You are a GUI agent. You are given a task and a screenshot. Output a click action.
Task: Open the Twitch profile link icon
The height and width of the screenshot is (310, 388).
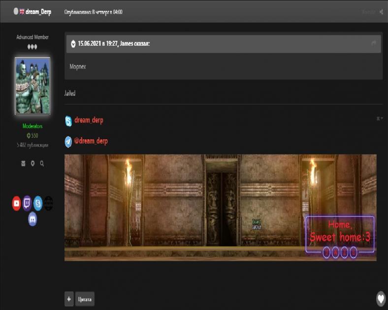[x=27, y=203]
